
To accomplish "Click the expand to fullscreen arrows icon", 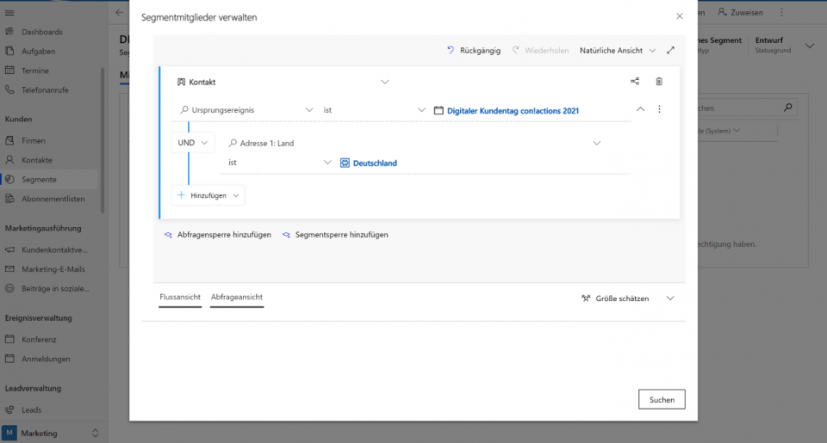I will (x=671, y=51).
